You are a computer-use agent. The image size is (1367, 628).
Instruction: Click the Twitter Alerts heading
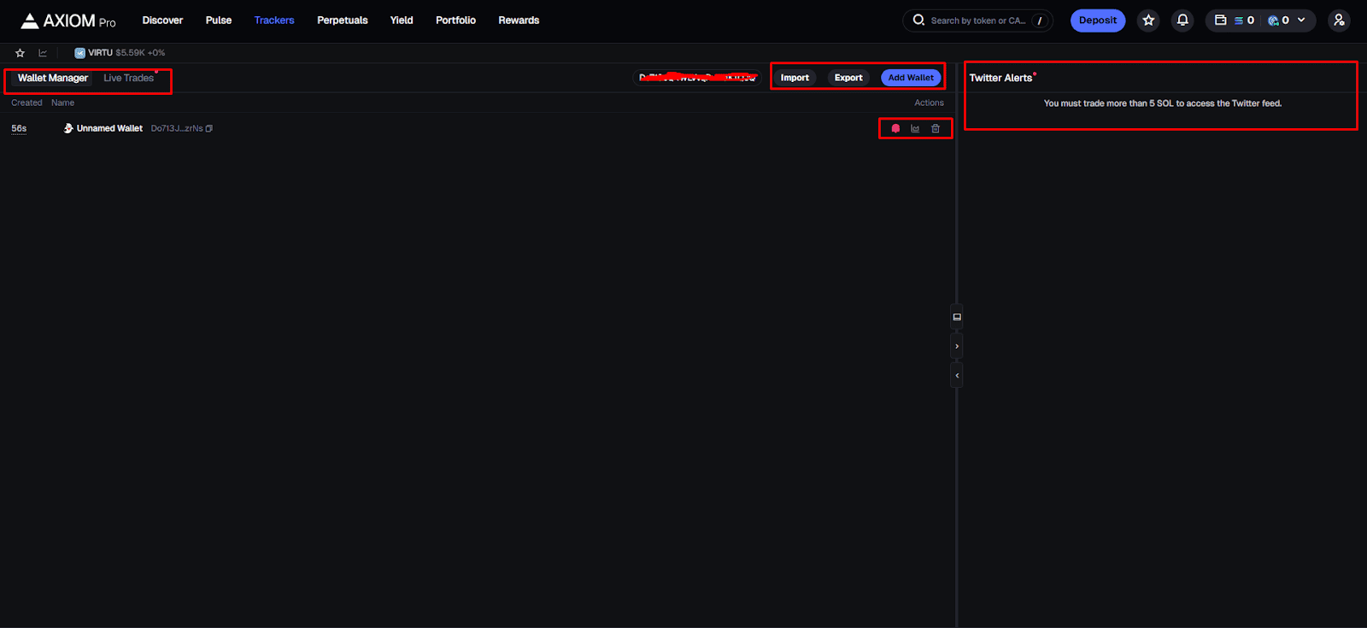(1001, 78)
